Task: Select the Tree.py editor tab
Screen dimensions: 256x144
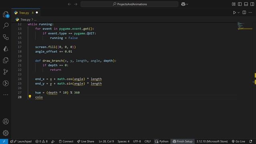Action: 26,13
